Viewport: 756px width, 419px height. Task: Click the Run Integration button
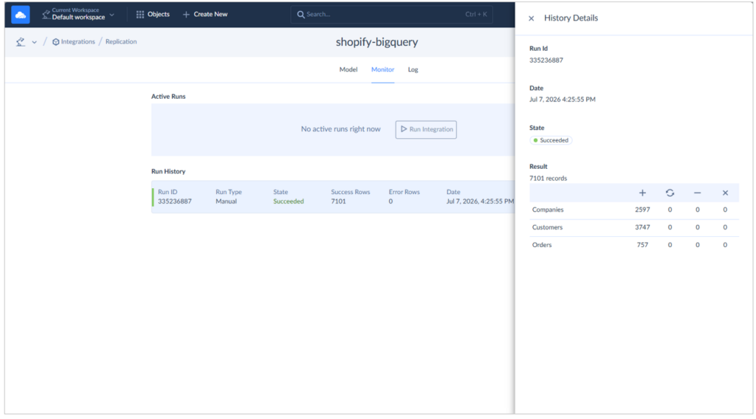point(426,130)
